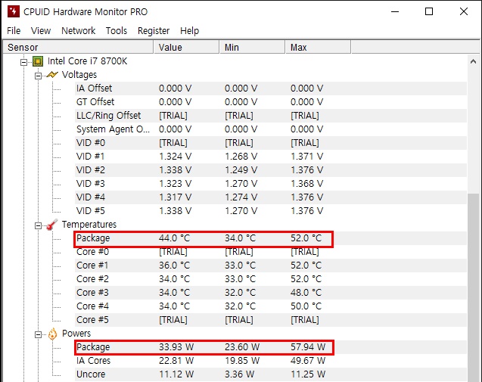The height and width of the screenshot is (382, 482).
Task: Open the Network menu
Action: coord(79,31)
